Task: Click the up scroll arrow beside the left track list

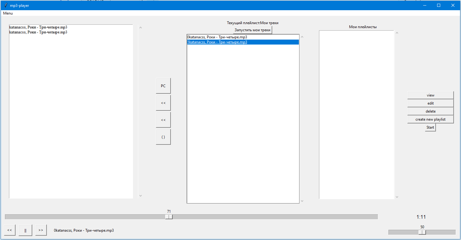Action: coord(140,27)
